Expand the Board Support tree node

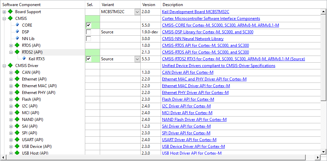tap(4, 12)
